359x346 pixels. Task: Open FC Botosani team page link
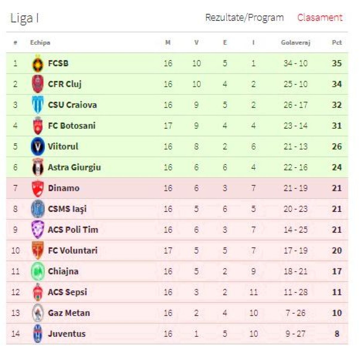point(72,126)
